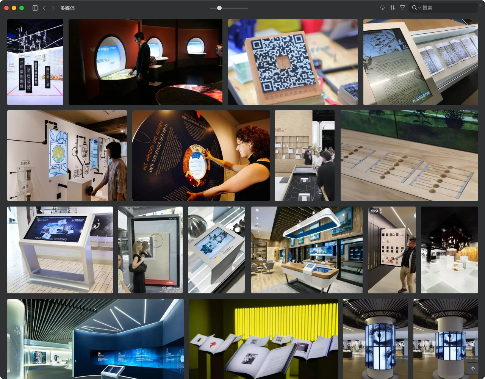Open the MP4 video thumbnail

point(392,250)
